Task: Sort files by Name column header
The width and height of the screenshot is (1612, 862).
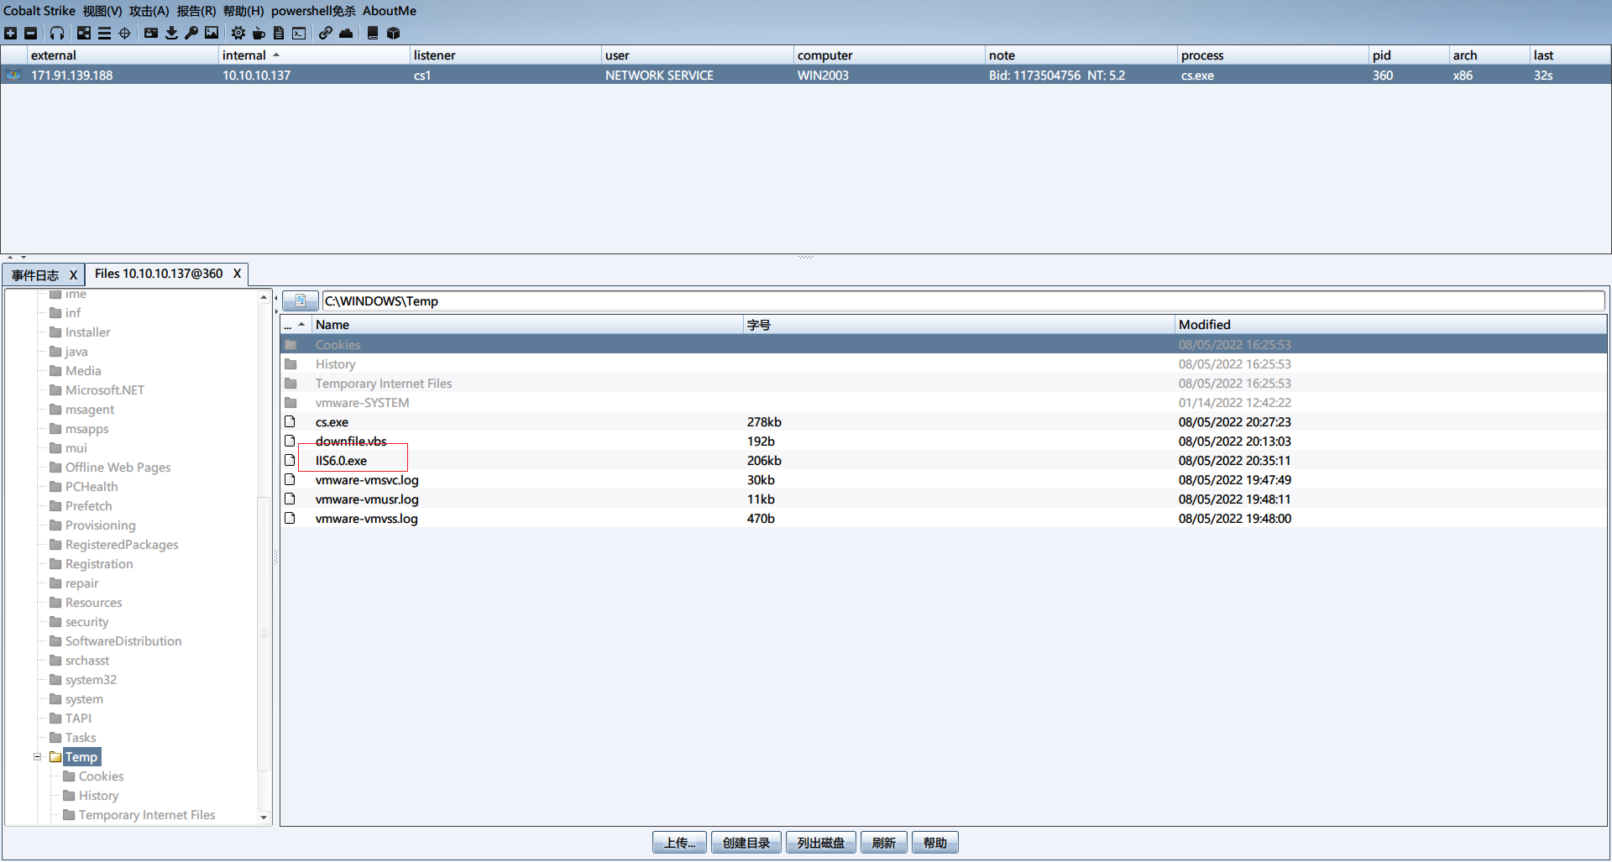Action: point(527,325)
